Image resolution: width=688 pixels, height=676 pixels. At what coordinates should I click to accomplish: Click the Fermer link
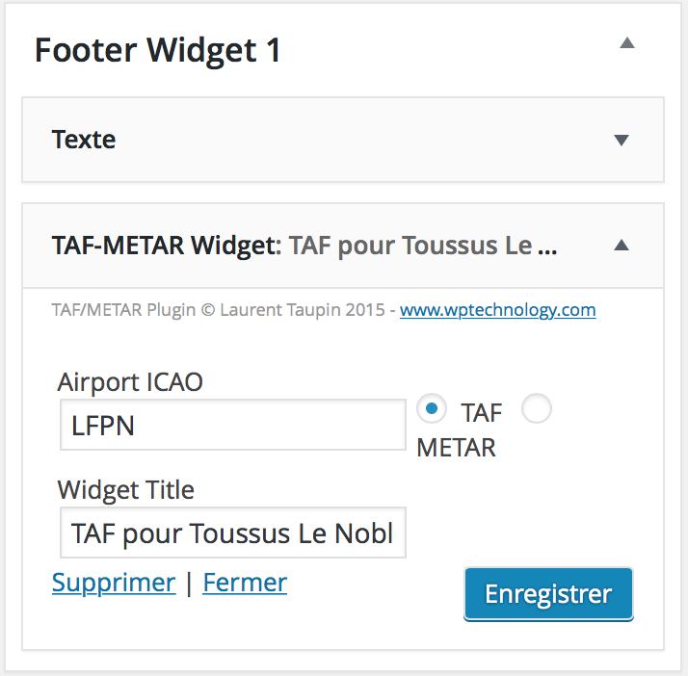[x=245, y=583]
